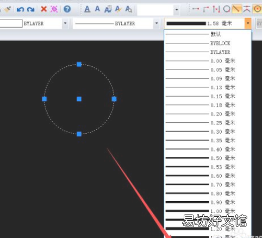Click the redo arrow icon

point(31,9)
